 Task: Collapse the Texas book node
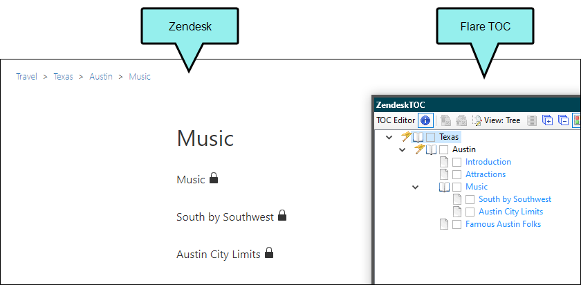point(389,138)
